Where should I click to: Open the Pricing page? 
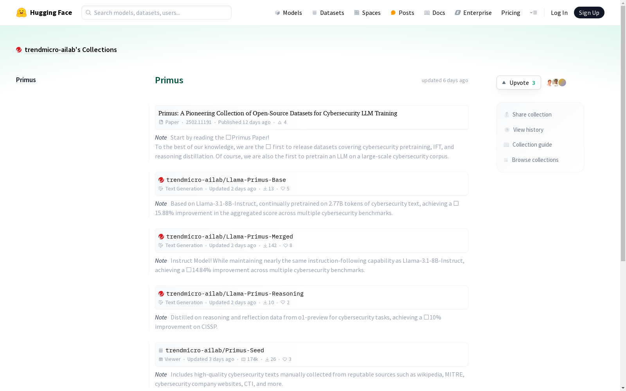(511, 13)
